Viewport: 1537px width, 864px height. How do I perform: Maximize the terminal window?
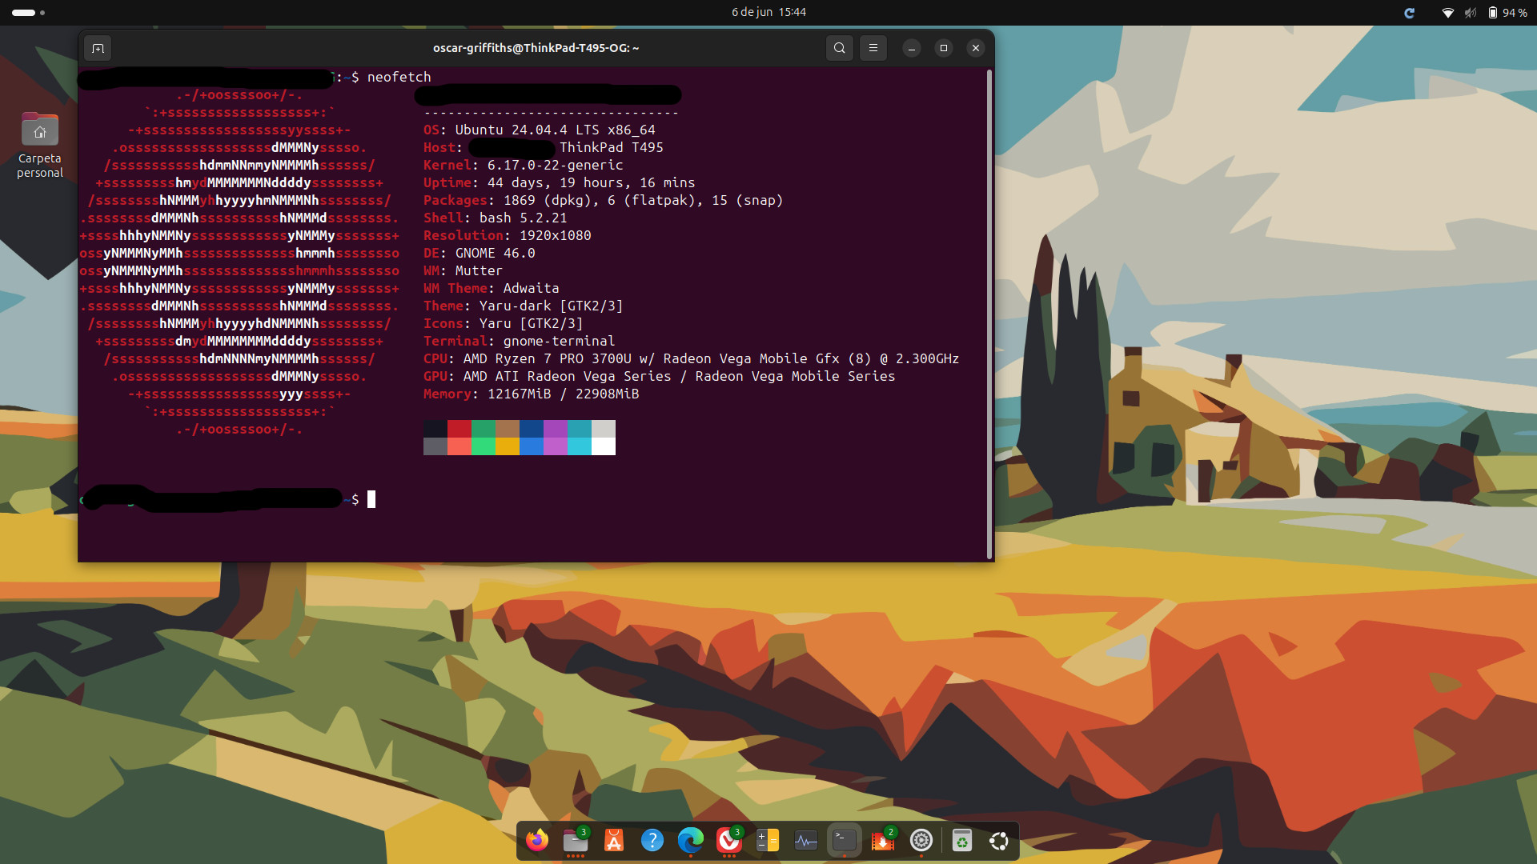944,48
